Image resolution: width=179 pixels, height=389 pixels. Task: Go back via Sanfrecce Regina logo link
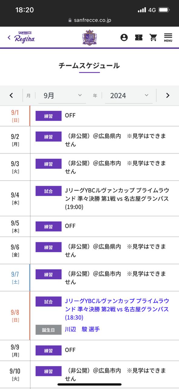click(21, 37)
